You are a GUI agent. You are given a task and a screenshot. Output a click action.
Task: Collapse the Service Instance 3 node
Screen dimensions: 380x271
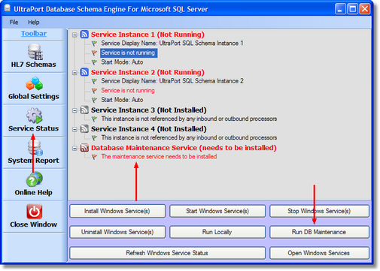click(74, 110)
